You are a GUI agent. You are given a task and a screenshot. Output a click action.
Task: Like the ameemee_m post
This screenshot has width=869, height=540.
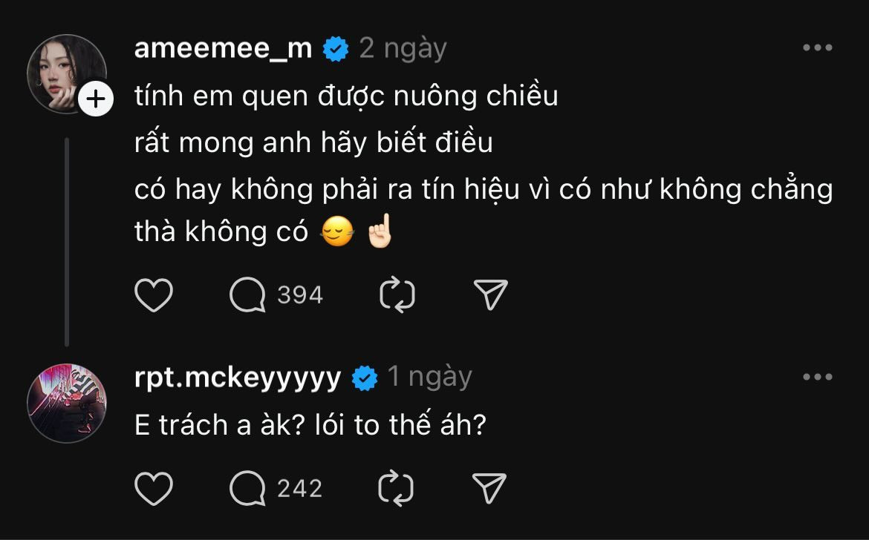pos(154,295)
